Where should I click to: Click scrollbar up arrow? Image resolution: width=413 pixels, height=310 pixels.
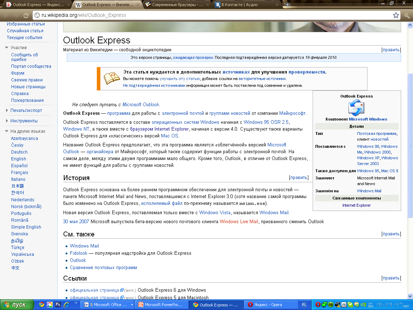[x=409, y=25]
